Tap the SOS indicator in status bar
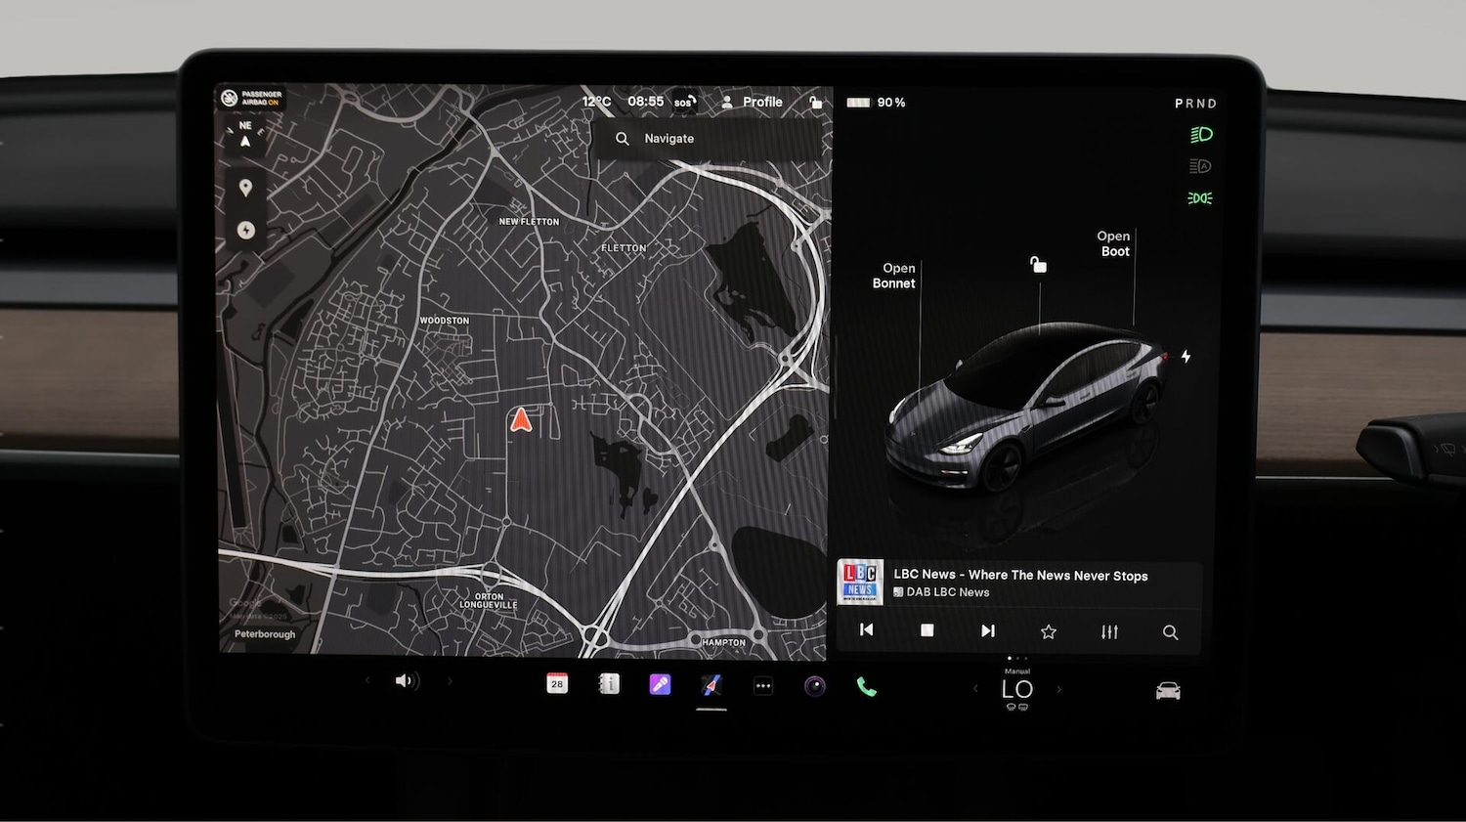The height and width of the screenshot is (822, 1466). point(682,102)
